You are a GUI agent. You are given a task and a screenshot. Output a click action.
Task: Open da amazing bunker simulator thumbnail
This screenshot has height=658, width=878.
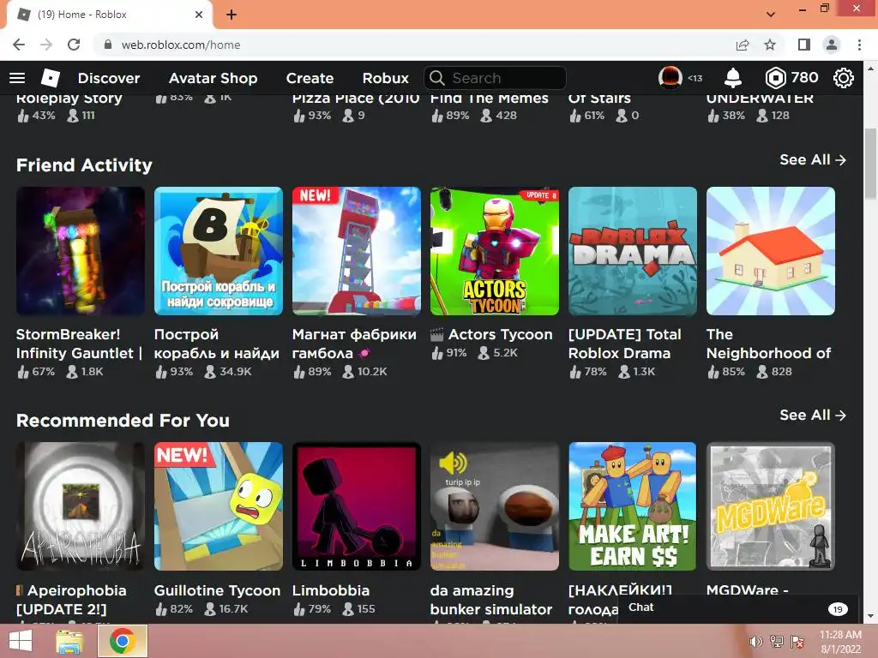pyautogui.click(x=495, y=506)
